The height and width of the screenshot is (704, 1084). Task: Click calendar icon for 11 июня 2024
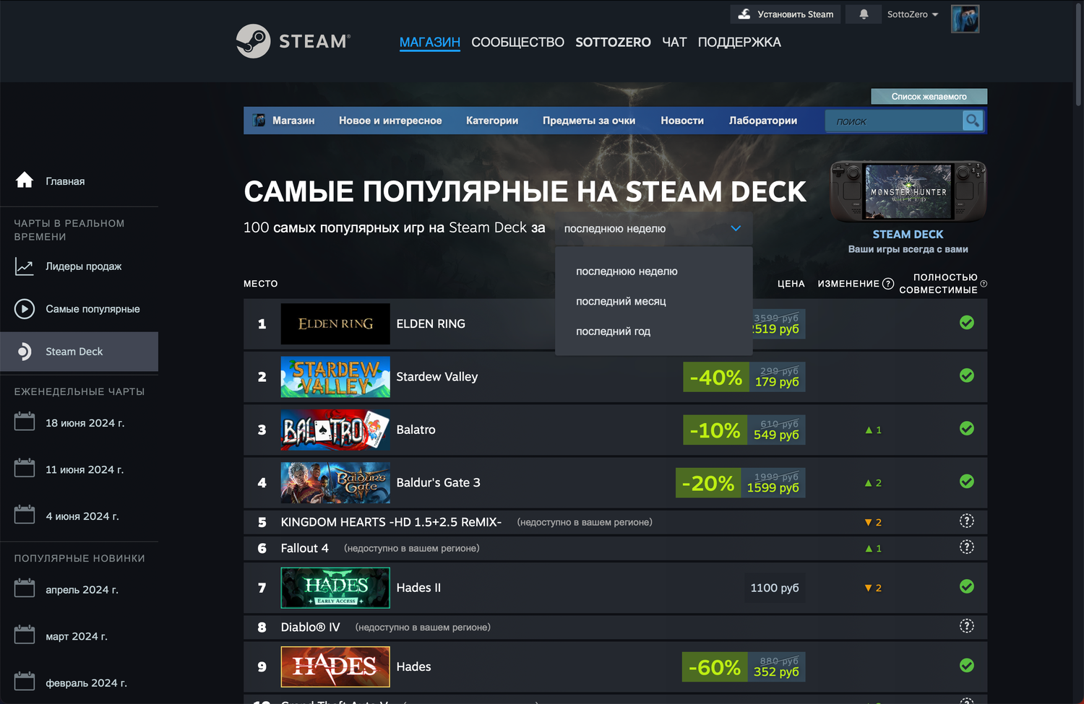25,469
